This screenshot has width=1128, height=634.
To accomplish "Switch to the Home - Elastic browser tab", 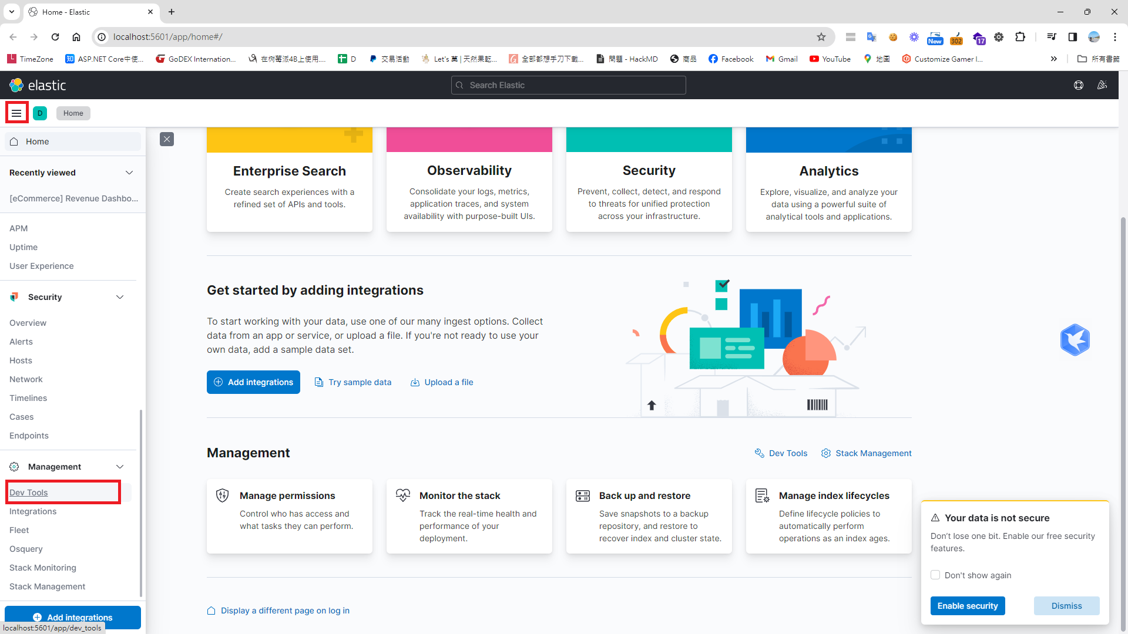I will click(x=82, y=12).
